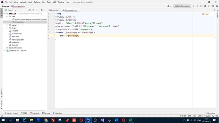Click PHP 5.6 language level in status bar

(x=183, y=116)
